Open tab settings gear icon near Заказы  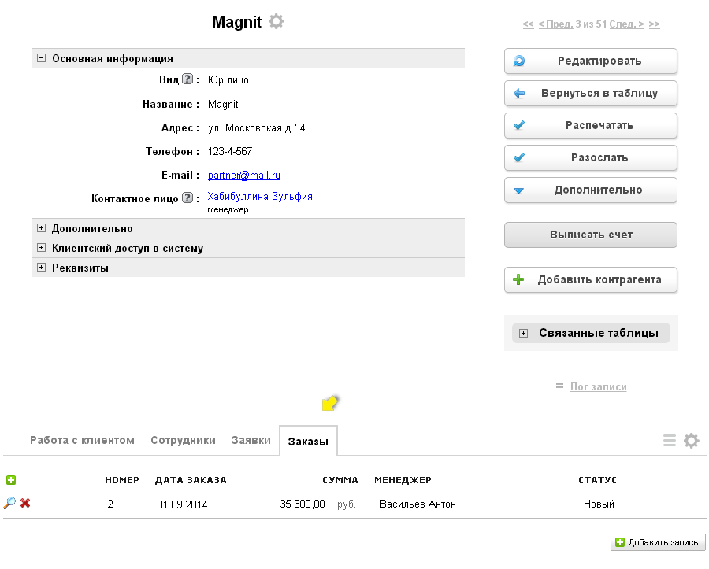click(x=691, y=441)
